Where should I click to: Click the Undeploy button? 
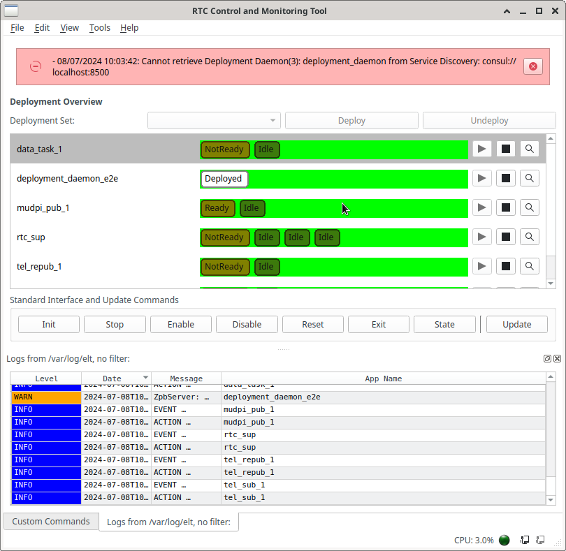click(489, 120)
